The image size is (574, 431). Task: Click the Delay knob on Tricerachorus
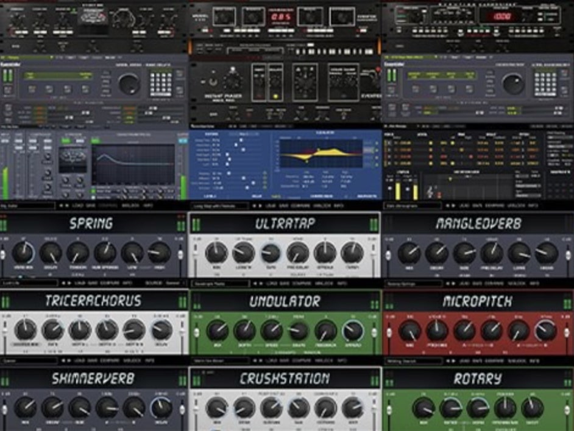[x=161, y=330]
